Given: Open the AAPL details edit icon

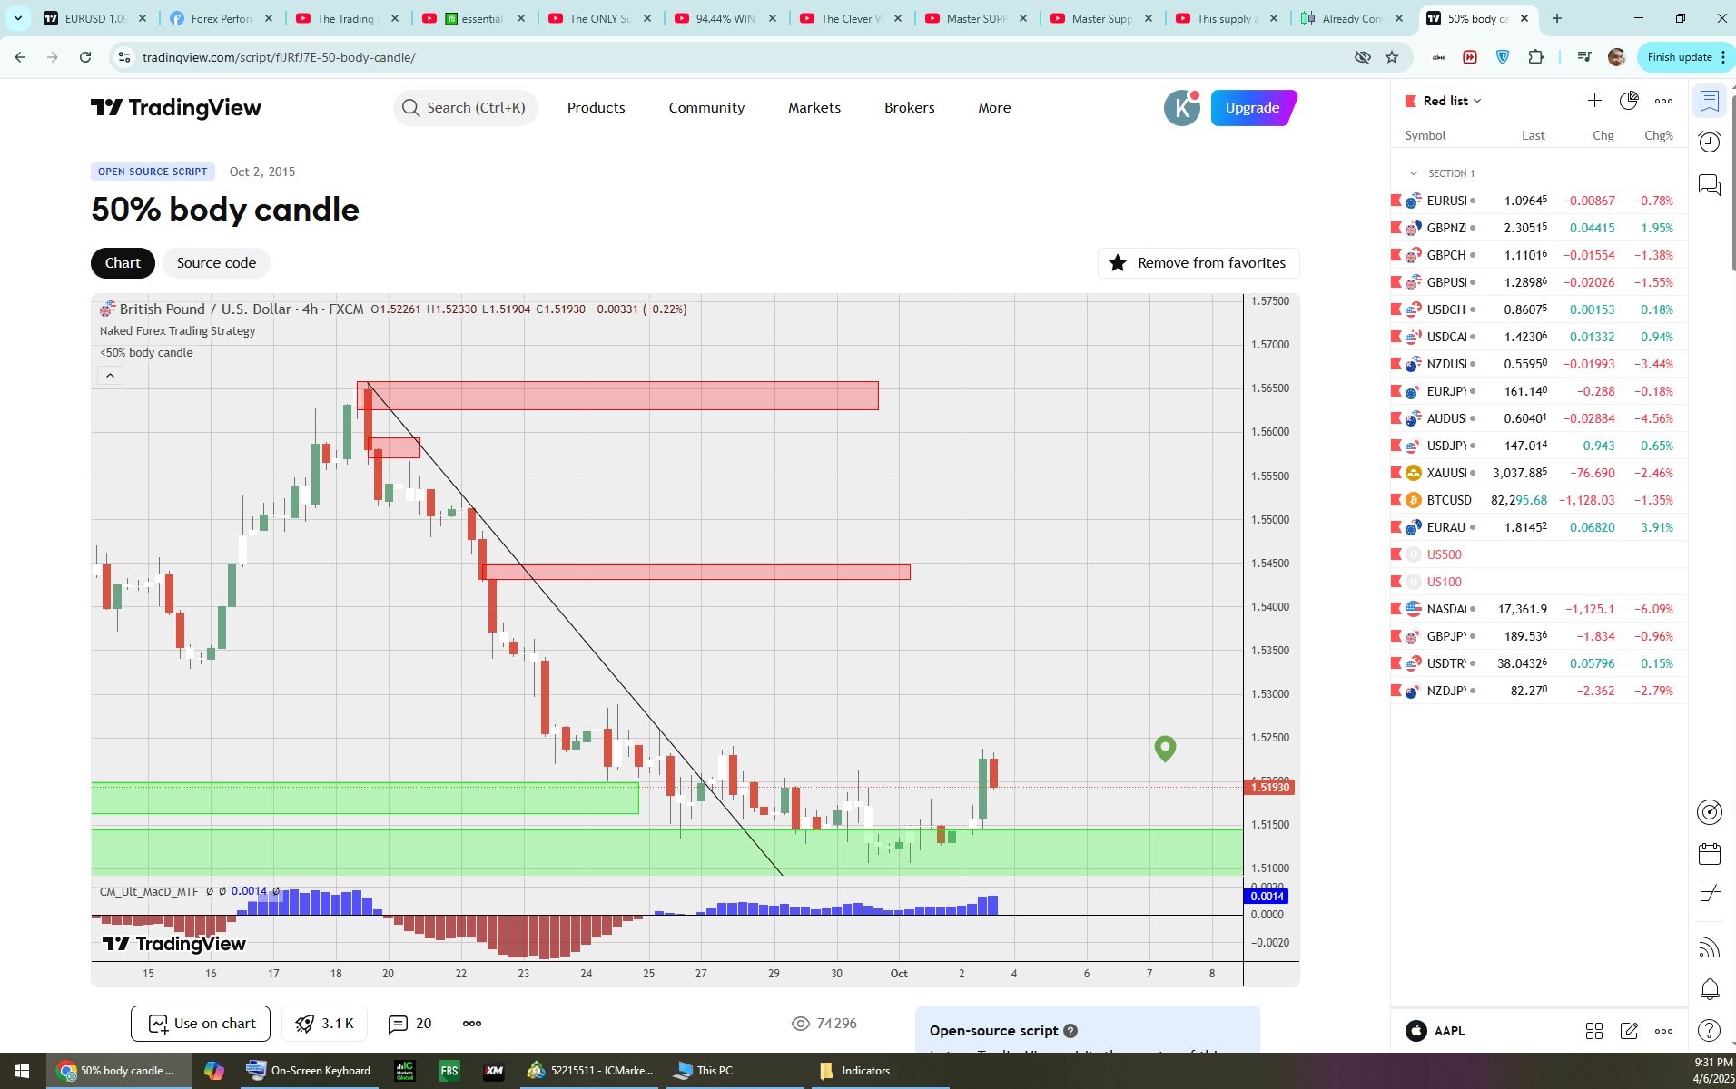Looking at the screenshot, I should (1629, 1031).
